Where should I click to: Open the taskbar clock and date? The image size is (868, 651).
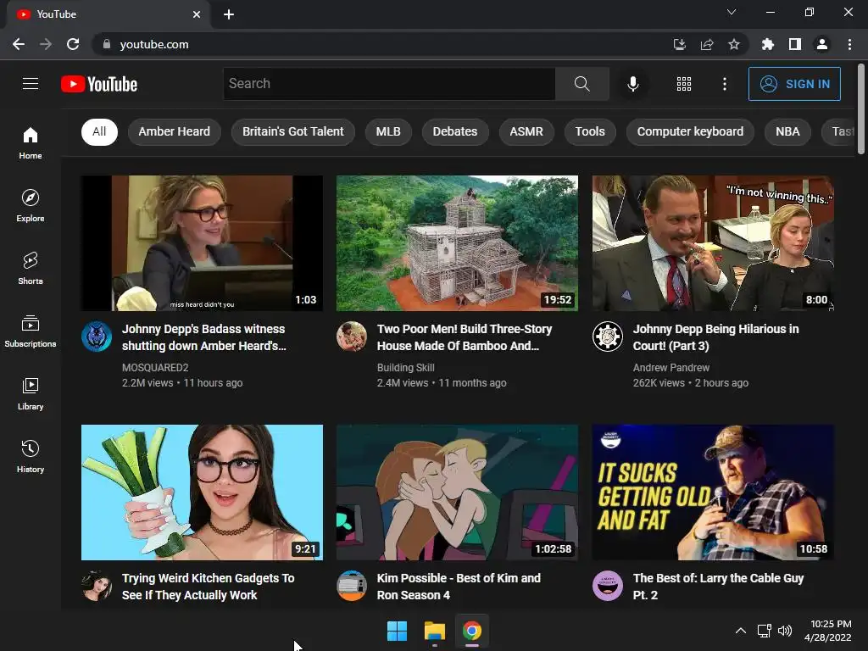(x=827, y=631)
